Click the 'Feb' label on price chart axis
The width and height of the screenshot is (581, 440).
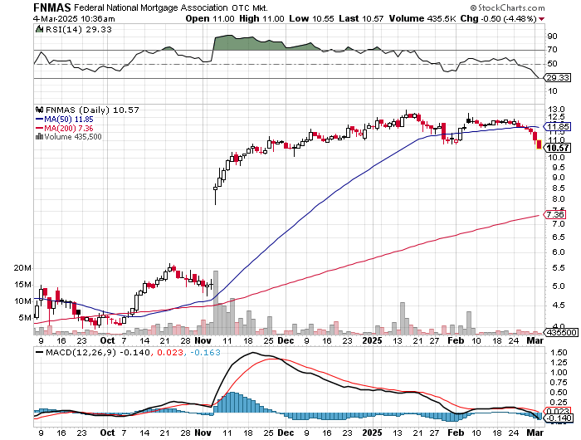456,340
